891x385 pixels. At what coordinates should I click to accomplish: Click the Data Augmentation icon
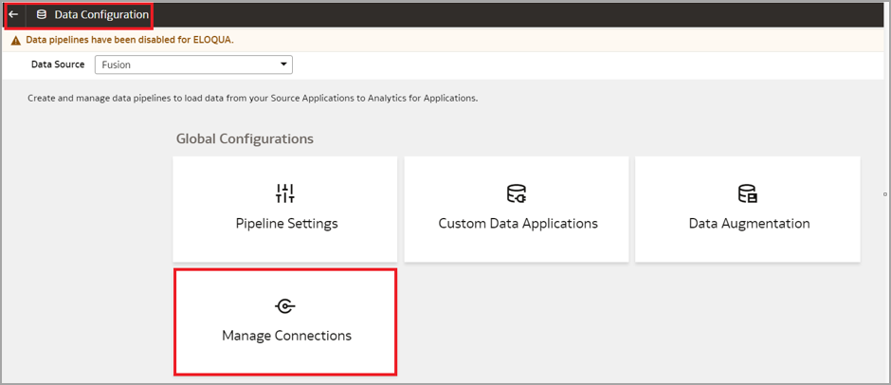748,194
